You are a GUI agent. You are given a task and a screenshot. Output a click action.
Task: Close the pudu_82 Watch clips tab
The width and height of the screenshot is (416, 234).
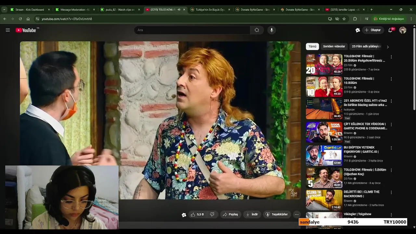tap(139, 10)
